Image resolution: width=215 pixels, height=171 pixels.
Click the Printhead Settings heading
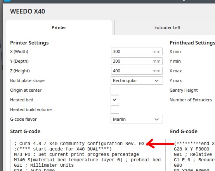[192, 43]
